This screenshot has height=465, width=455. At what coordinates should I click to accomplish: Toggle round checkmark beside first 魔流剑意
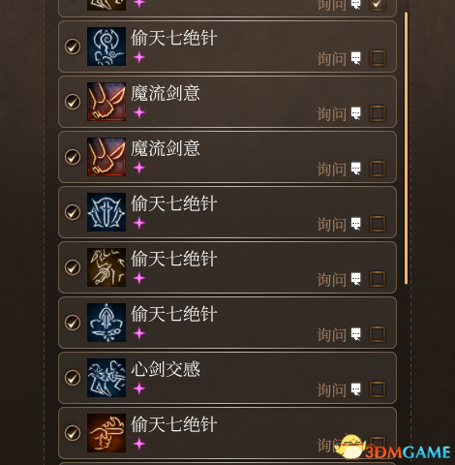[73, 102]
